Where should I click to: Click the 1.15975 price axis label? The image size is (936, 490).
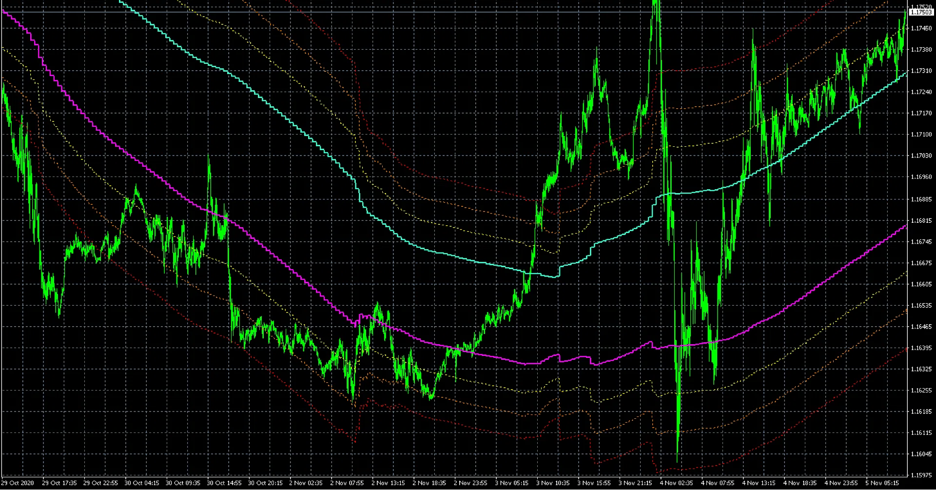point(921,475)
